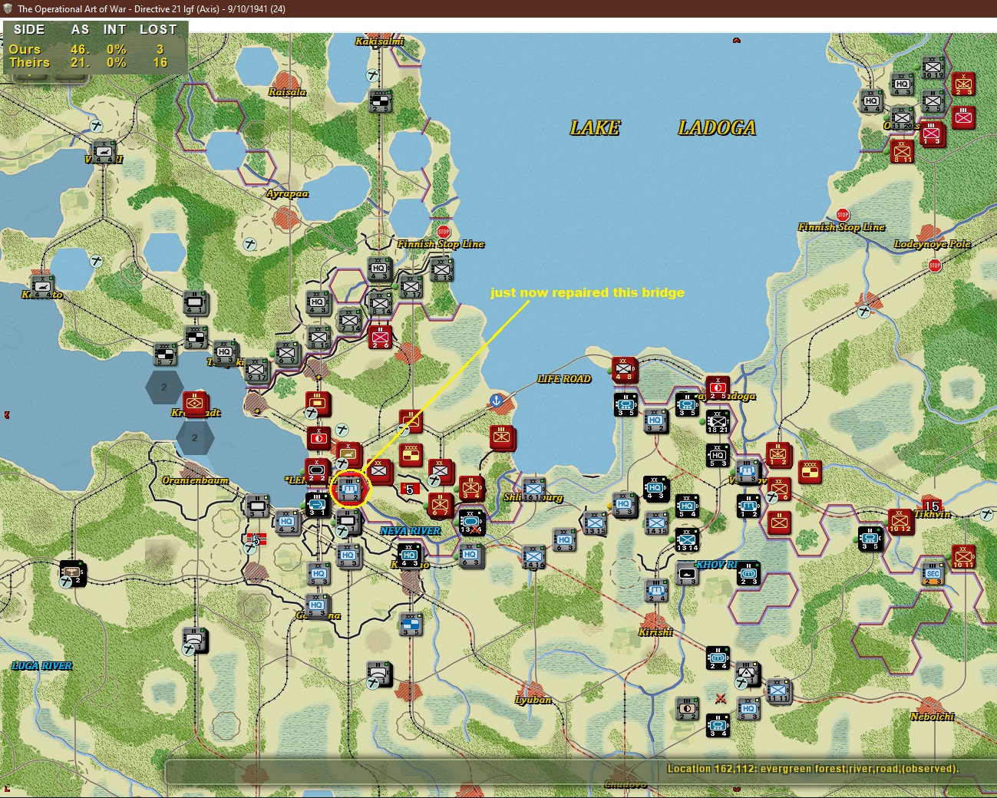Image resolution: width=997 pixels, height=798 pixels.
Task: Click the LOST column header in the report
Action: (158, 29)
